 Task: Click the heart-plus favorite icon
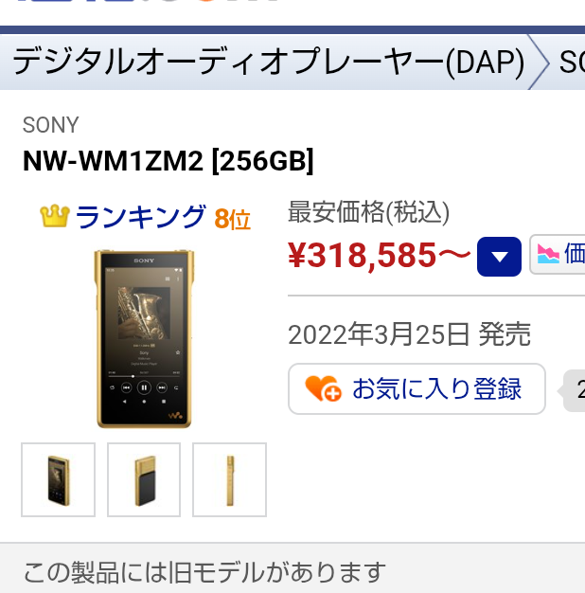pos(324,388)
